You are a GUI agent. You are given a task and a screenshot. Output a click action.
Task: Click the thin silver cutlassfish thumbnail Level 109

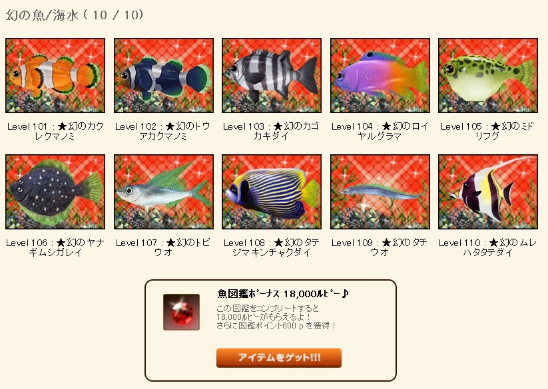380,192
